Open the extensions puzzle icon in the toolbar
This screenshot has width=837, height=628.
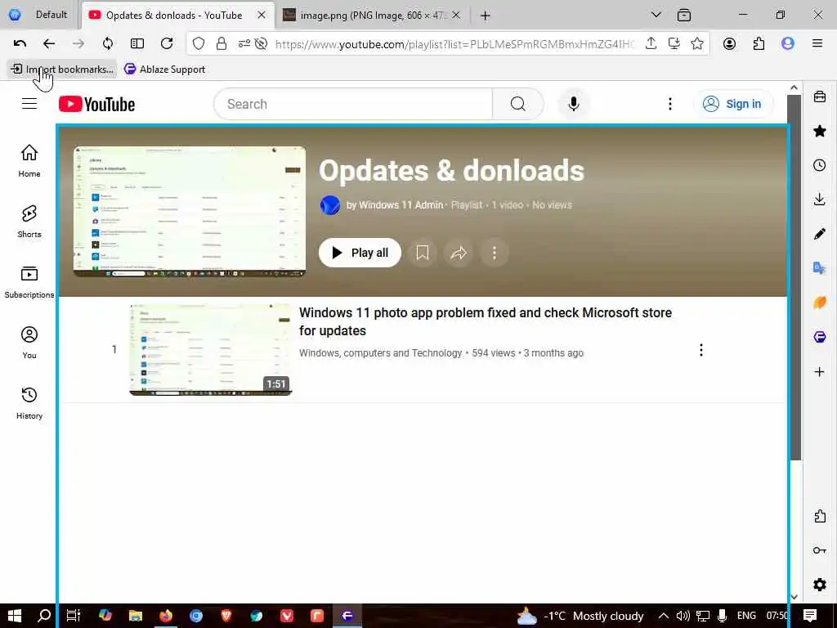click(x=759, y=44)
